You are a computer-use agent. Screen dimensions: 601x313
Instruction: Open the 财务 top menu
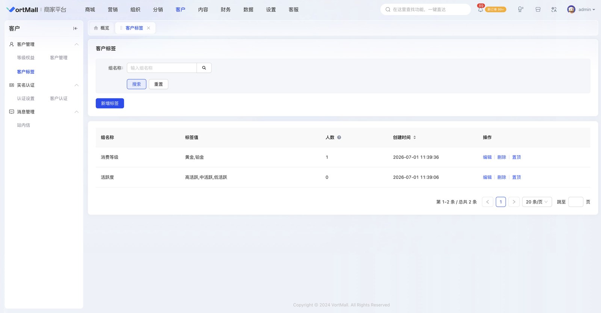226,9
